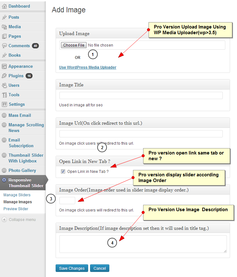Screen dimensions: 237x277
Task: Click the Cancel button
Action: (x=100, y=268)
